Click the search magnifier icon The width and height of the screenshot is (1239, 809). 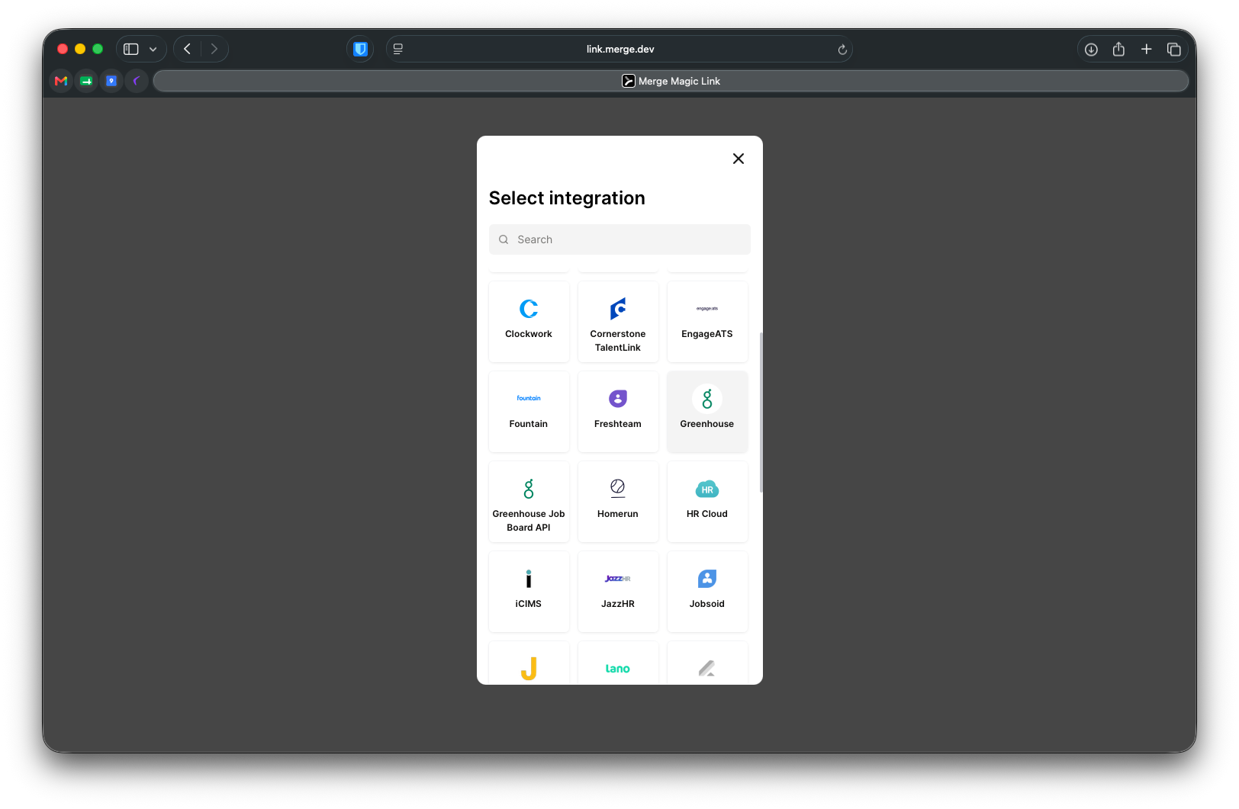pyautogui.click(x=504, y=239)
